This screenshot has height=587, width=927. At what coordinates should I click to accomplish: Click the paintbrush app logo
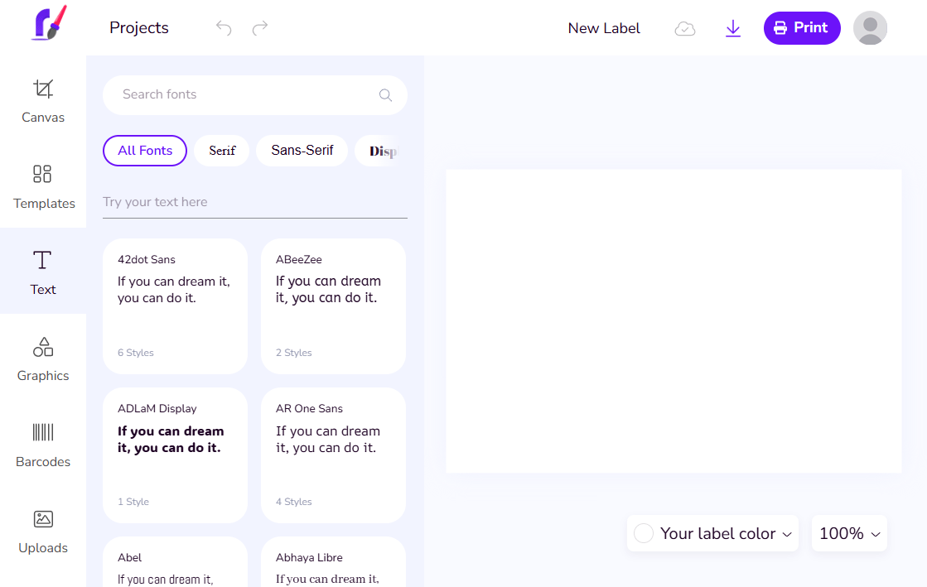49,24
